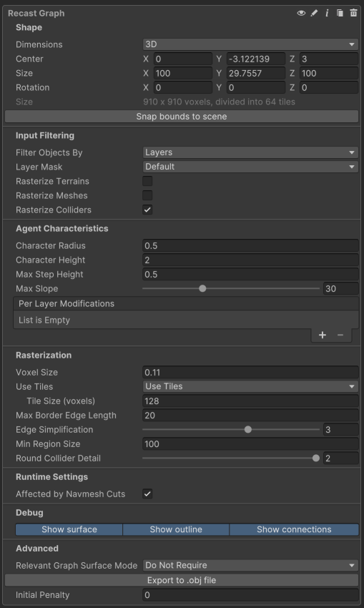Enable the Rasterize Terrains checkbox
This screenshot has height=608, width=364.
[x=147, y=181]
